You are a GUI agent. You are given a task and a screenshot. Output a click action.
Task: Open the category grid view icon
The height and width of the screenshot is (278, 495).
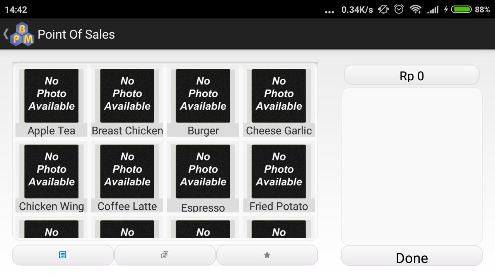[x=165, y=254]
